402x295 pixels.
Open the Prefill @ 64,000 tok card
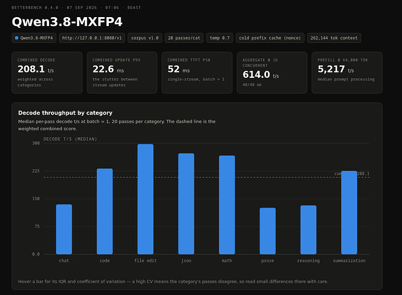pyautogui.click(x=347, y=73)
